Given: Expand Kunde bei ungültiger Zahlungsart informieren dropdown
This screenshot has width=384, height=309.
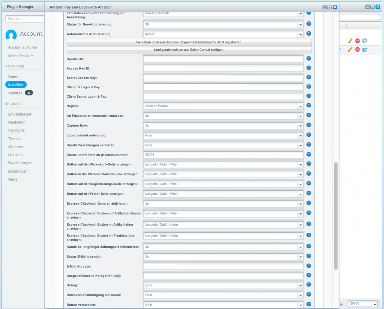Looking at the screenshot, I should coord(300,247).
